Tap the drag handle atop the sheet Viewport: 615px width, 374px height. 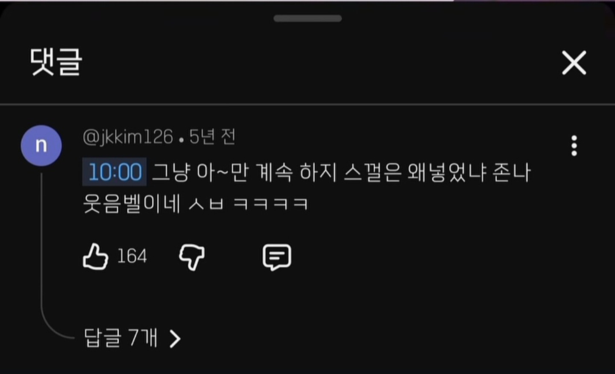point(307,18)
